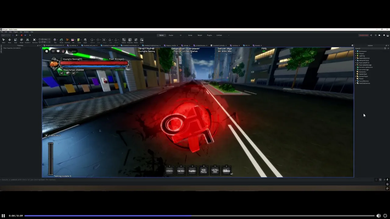Open the Script ribbon tab
This screenshot has width=390, height=219.
(190, 35)
